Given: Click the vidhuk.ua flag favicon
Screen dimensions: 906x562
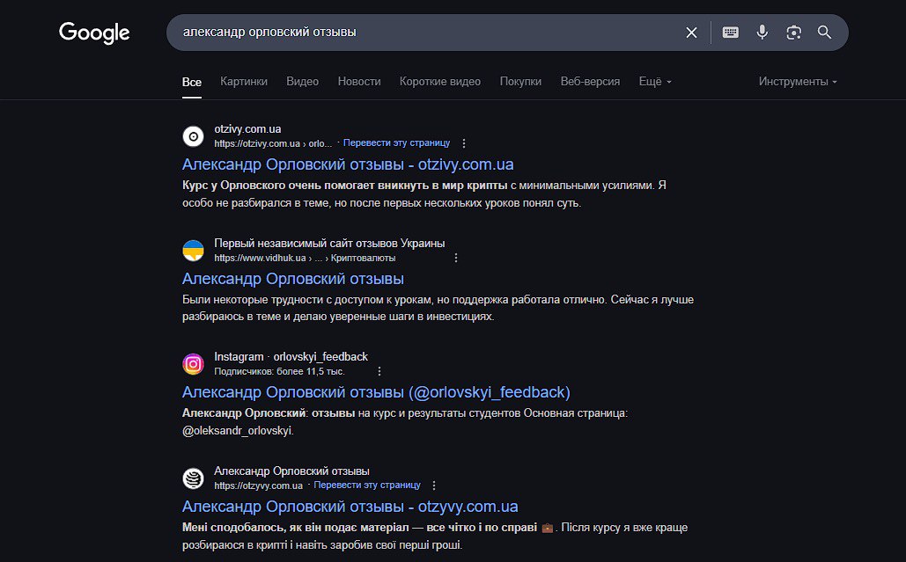Looking at the screenshot, I should [193, 251].
